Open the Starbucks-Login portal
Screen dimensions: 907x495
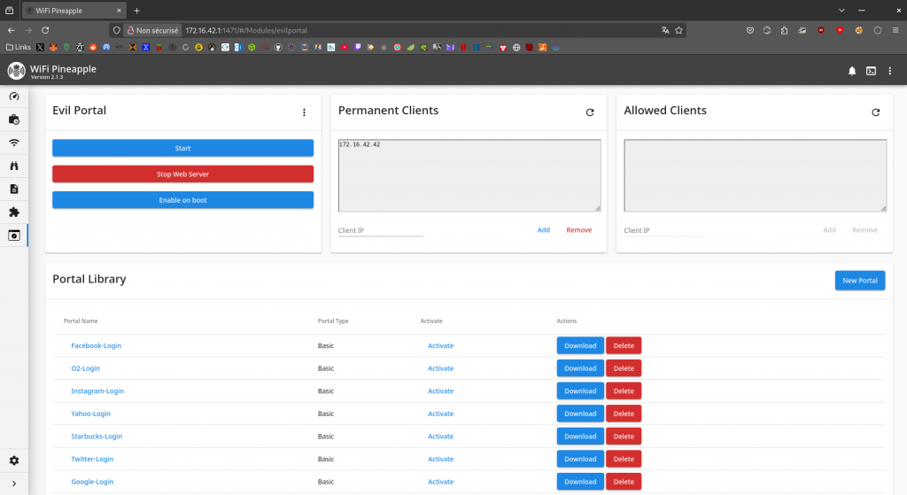click(x=97, y=436)
